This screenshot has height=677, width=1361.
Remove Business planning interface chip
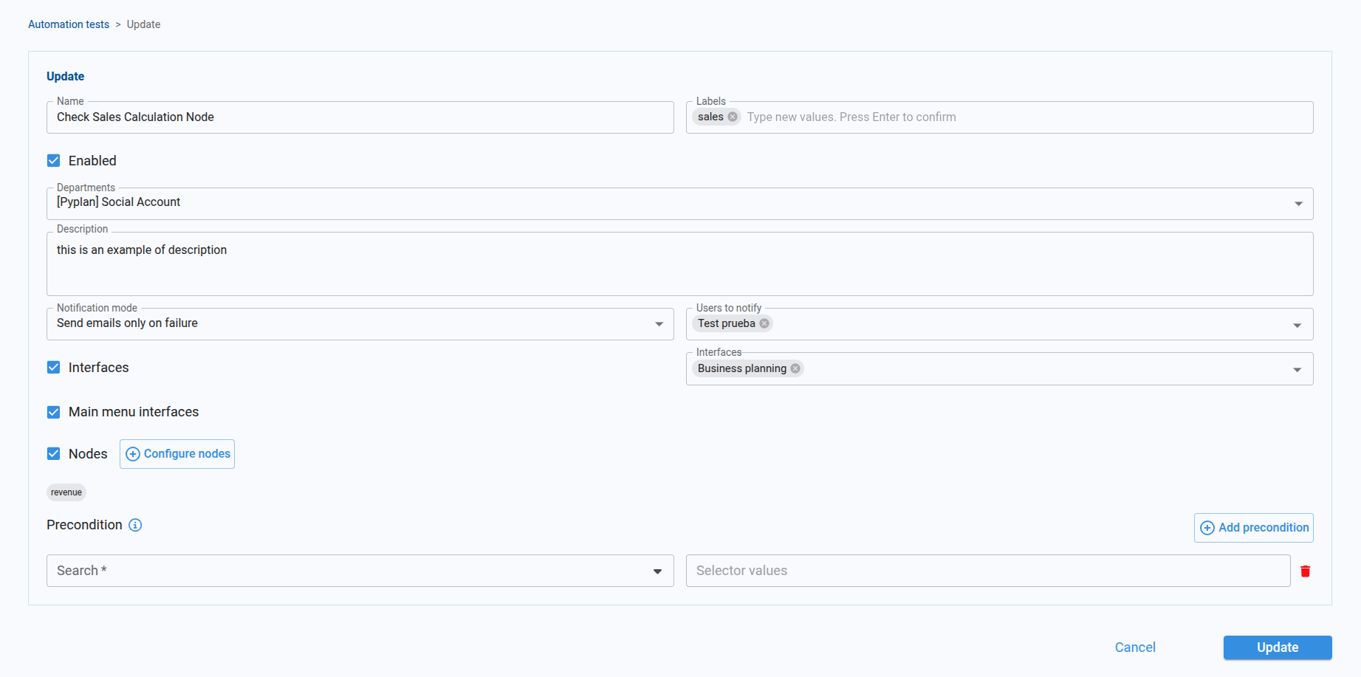click(x=795, y=368)
